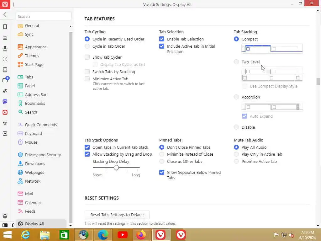This screenshot has width=321, height=241.
Task: Open the Vivaldi web panel icon
Action: coord(5,112)
